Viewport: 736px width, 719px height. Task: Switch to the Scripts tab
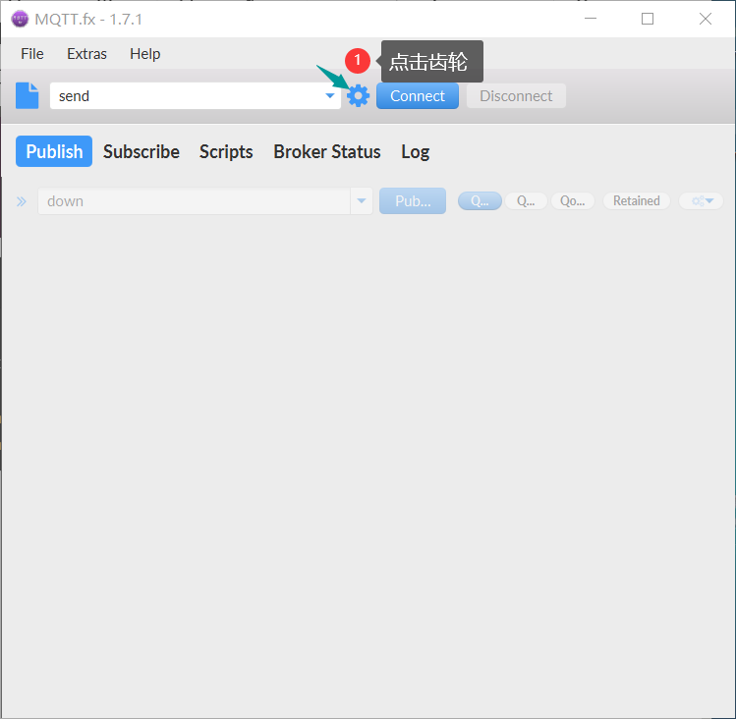(x=226, y=151)
